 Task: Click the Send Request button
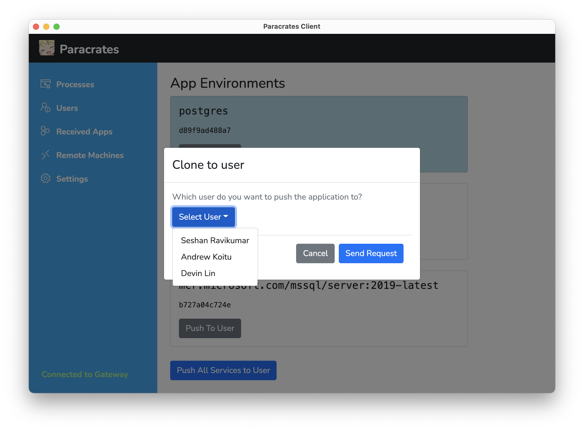coord(371,253)
